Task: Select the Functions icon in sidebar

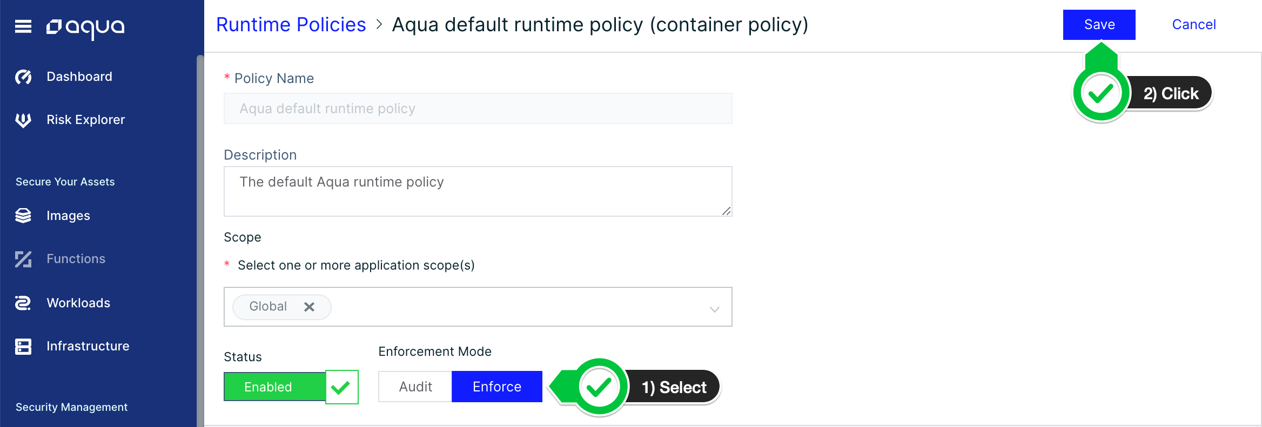Action: click(x=23, y=259)
